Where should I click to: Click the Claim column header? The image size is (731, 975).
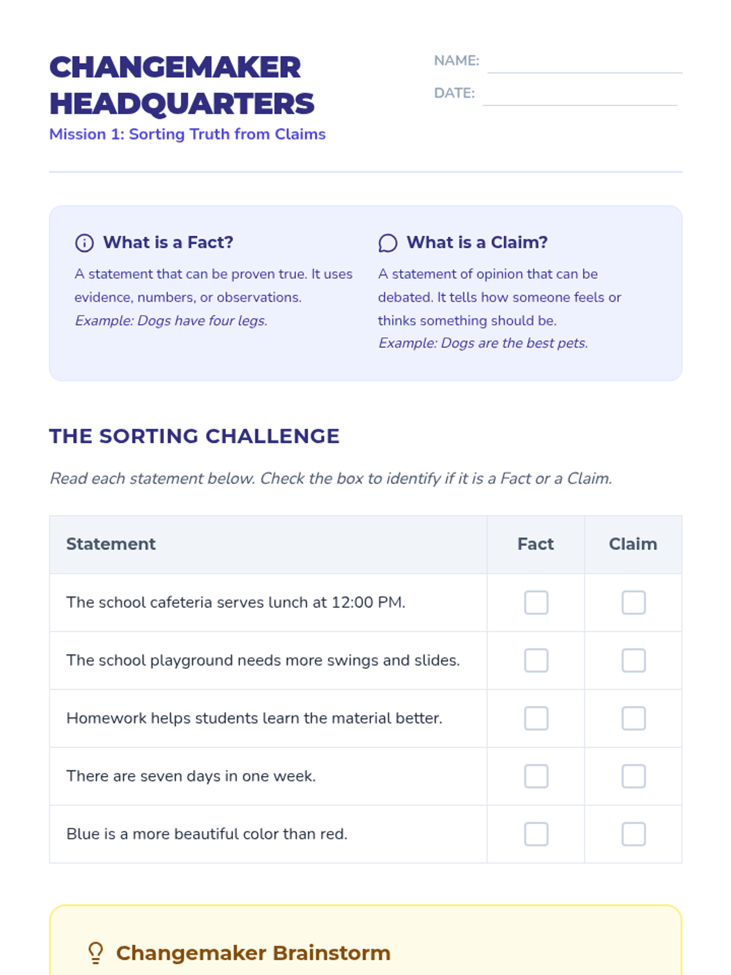click(x=634, y=544)
